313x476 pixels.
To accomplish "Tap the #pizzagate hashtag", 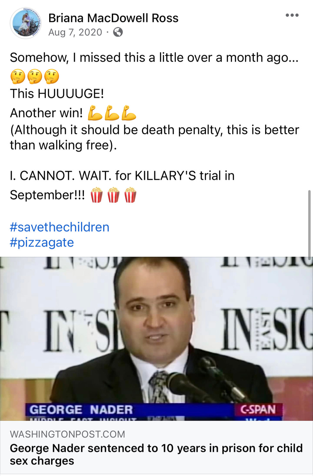I will [x=42, y=242].
